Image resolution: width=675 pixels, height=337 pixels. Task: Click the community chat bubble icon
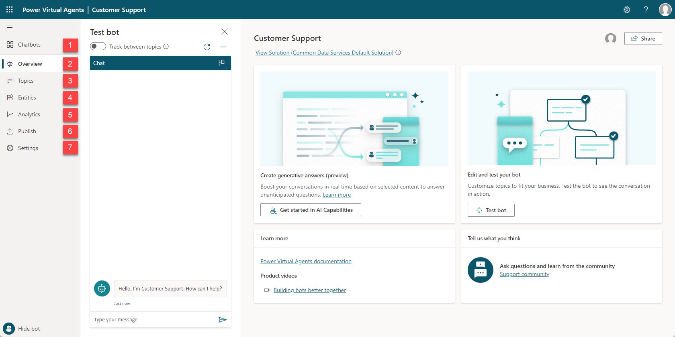pyautogui.click(x=481, y=270)
